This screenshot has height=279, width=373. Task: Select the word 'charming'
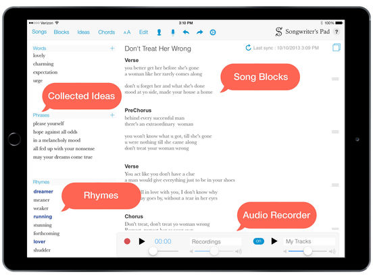pyautogui.click(x=43, y=64)
